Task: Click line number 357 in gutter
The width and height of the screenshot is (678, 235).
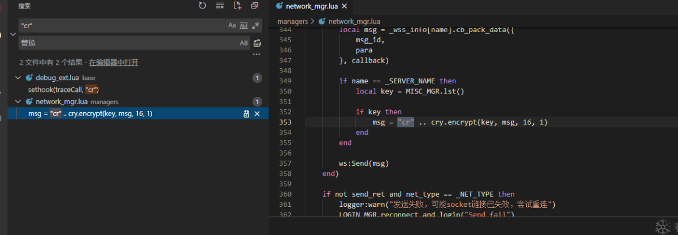Action: (x=285, y=163)
